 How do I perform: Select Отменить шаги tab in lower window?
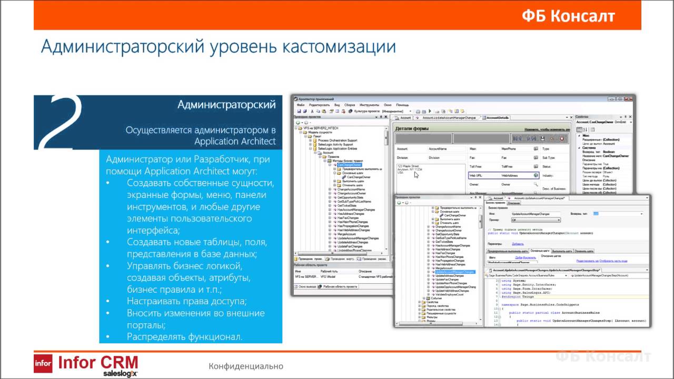[584, 251]
